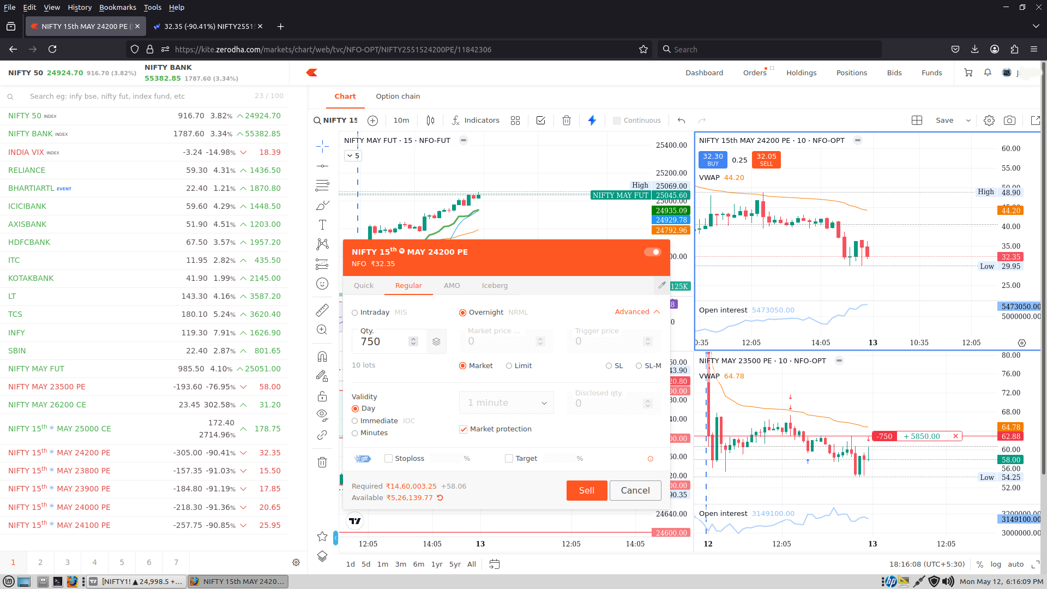
Task: Select the Intraday MIS product option
Action: [380, 312]
